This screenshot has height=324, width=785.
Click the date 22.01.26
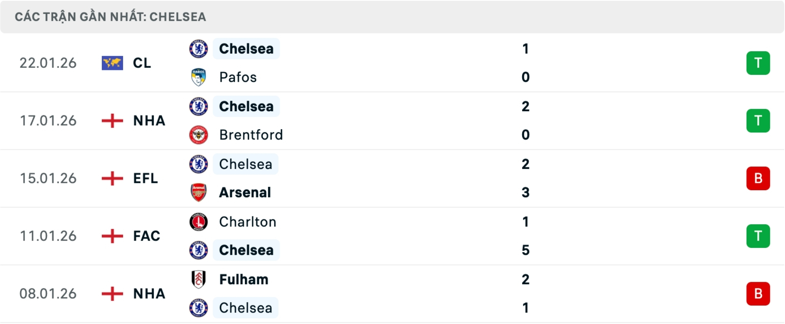coord(48,63)
